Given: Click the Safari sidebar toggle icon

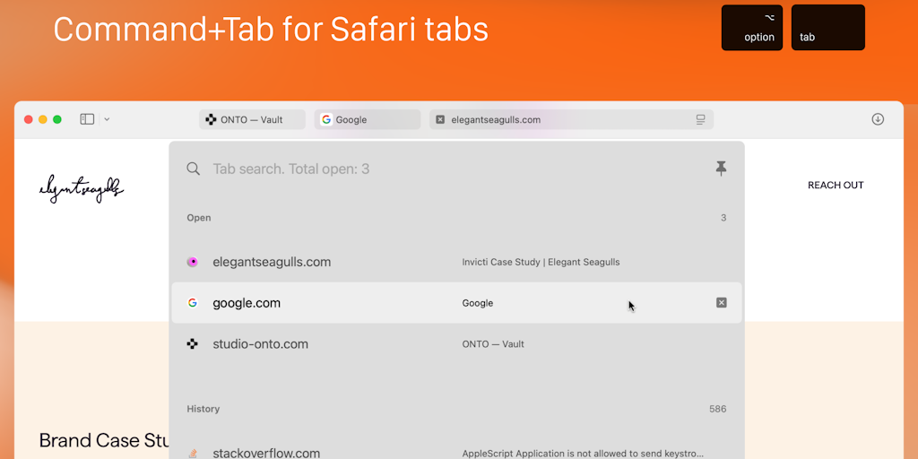Looking at the screenshot, I should coord(87,119).
